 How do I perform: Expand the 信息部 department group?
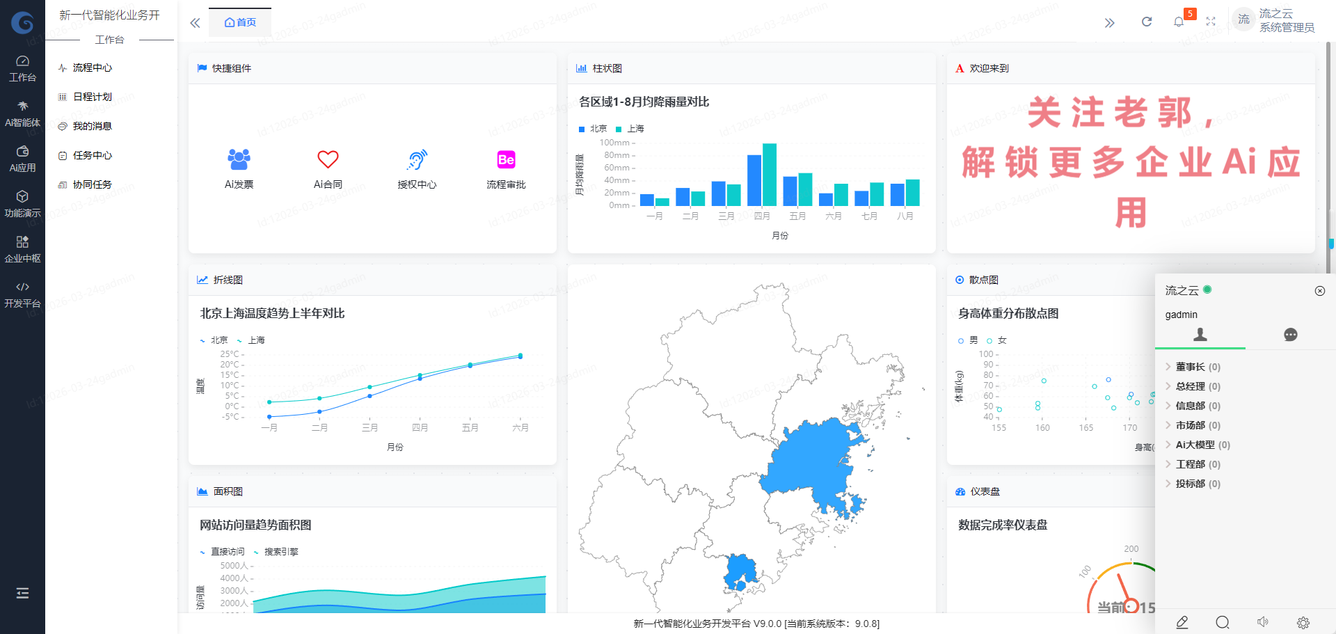(x=1190, y=406)
